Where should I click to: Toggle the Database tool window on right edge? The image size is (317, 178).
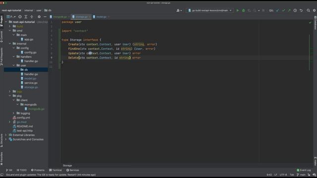(315, 23)
